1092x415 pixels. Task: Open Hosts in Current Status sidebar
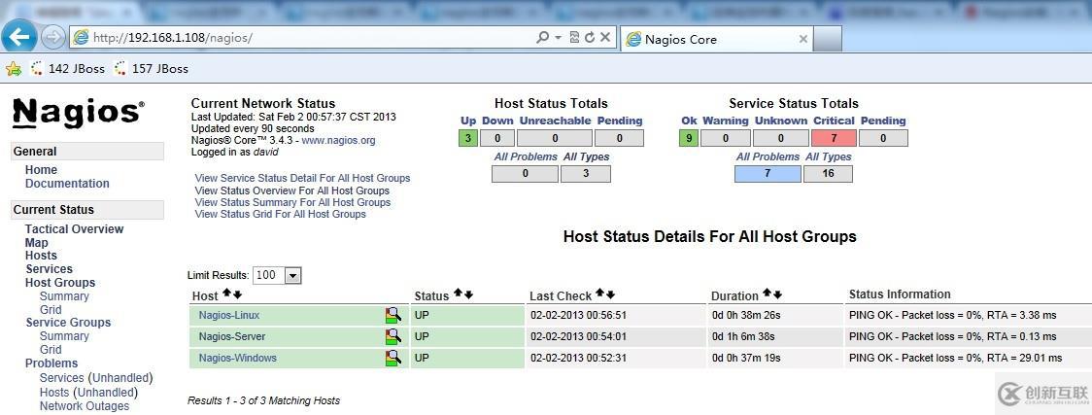pos(41,256)
